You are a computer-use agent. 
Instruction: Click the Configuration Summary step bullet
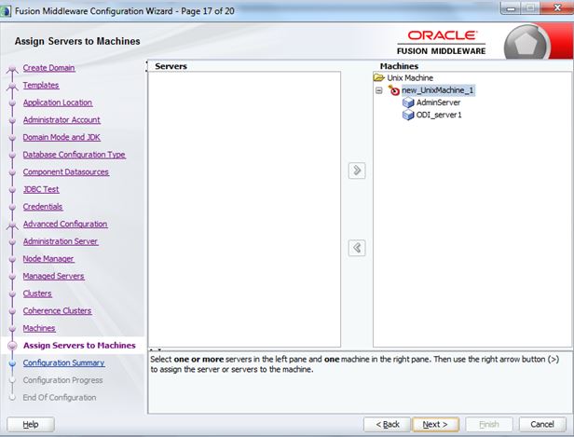(12, 363)
